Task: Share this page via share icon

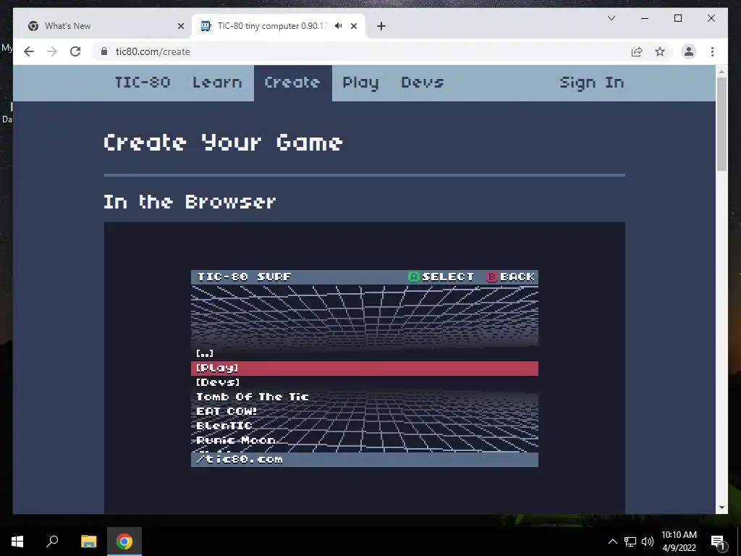Action: (637, 51)
